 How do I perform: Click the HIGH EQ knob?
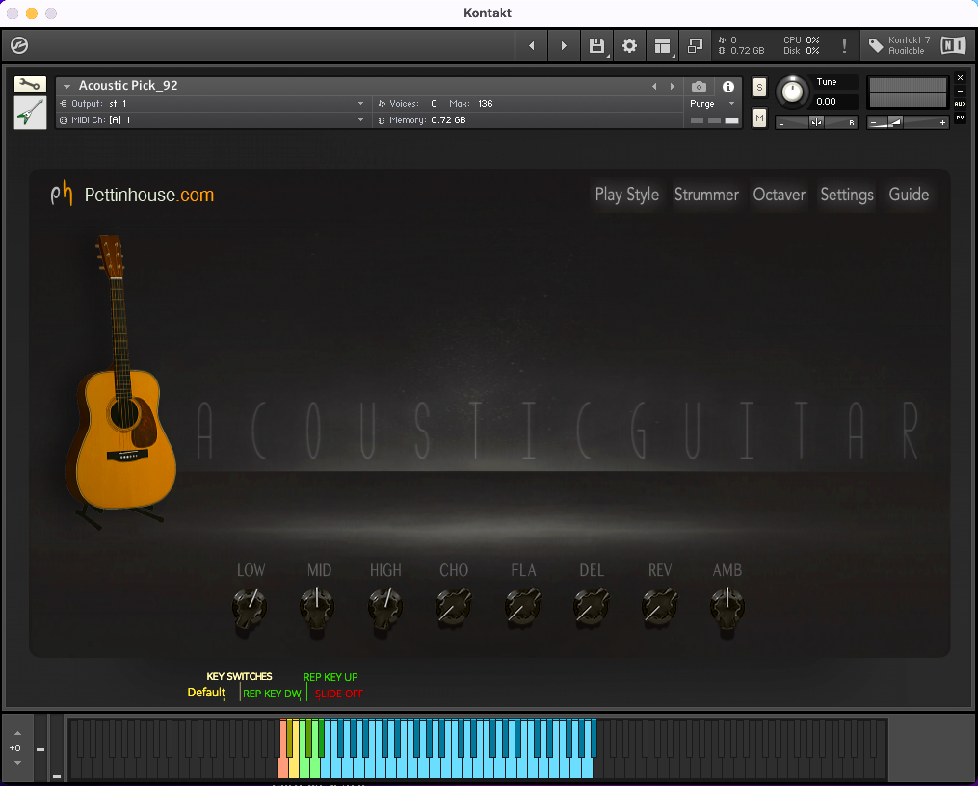[x=385, y=608]
